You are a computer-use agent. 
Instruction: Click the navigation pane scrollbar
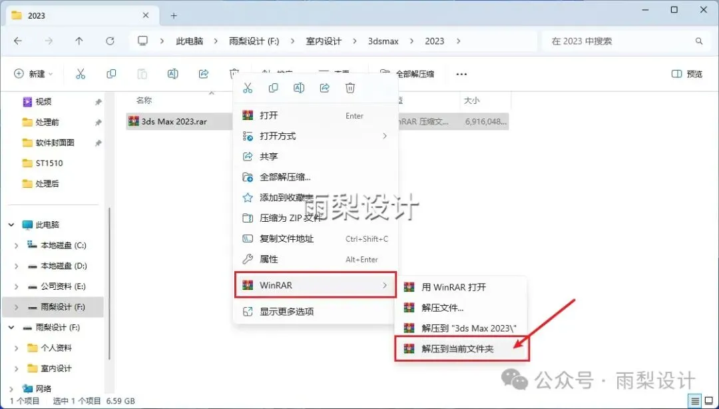pos(109,283)
